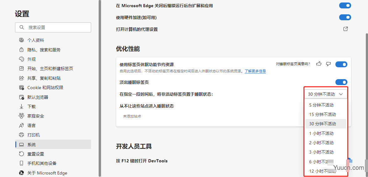Go to 隐私、搜索和服务 settings

pos(53,50)
